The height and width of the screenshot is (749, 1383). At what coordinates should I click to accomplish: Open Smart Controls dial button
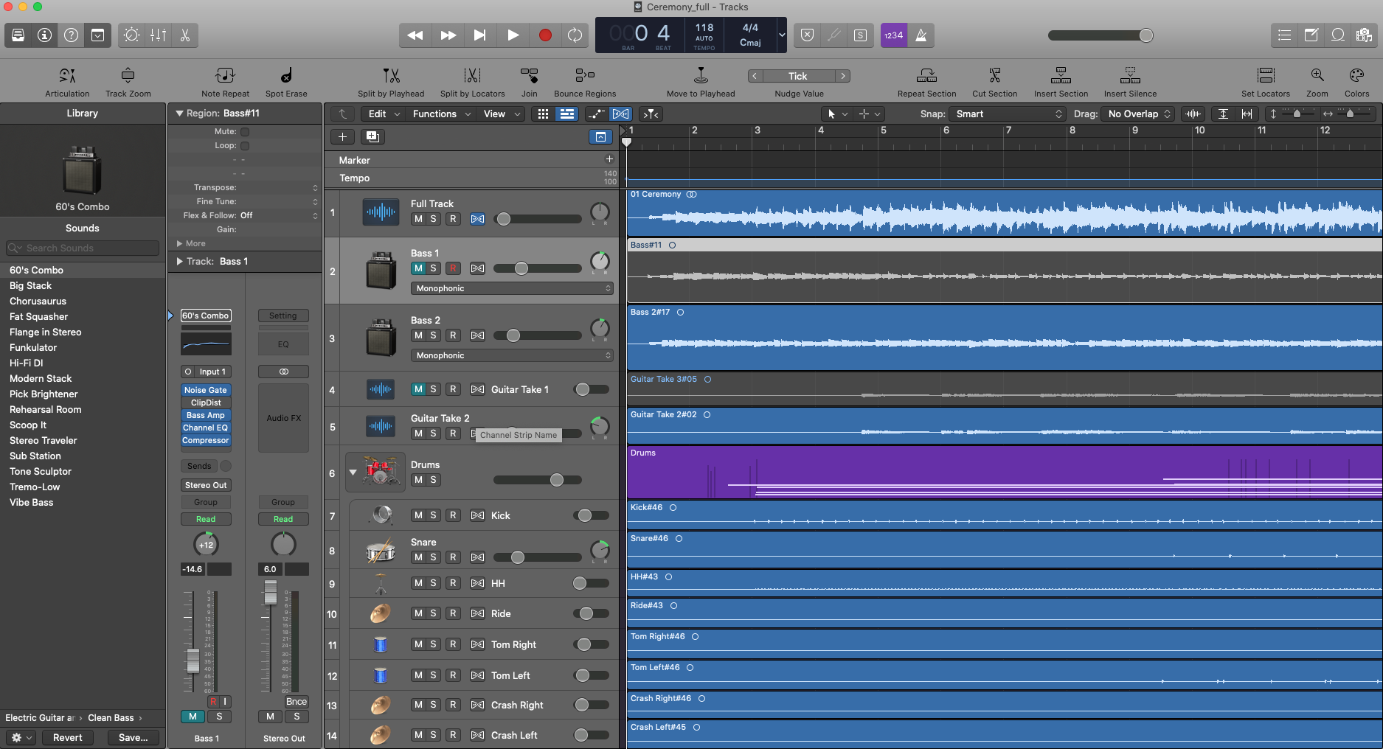[x=131, y=35]
